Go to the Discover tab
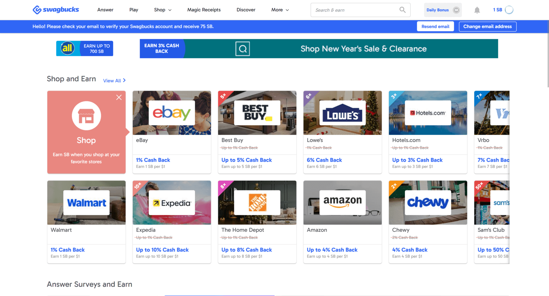 click(x=246, y=10)
